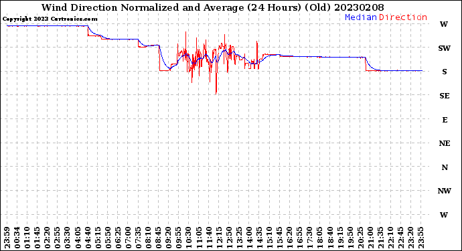This screenshot has height=251, width=462.
Task: Click the '19:15' time label
Action: [x=339, y=238]
